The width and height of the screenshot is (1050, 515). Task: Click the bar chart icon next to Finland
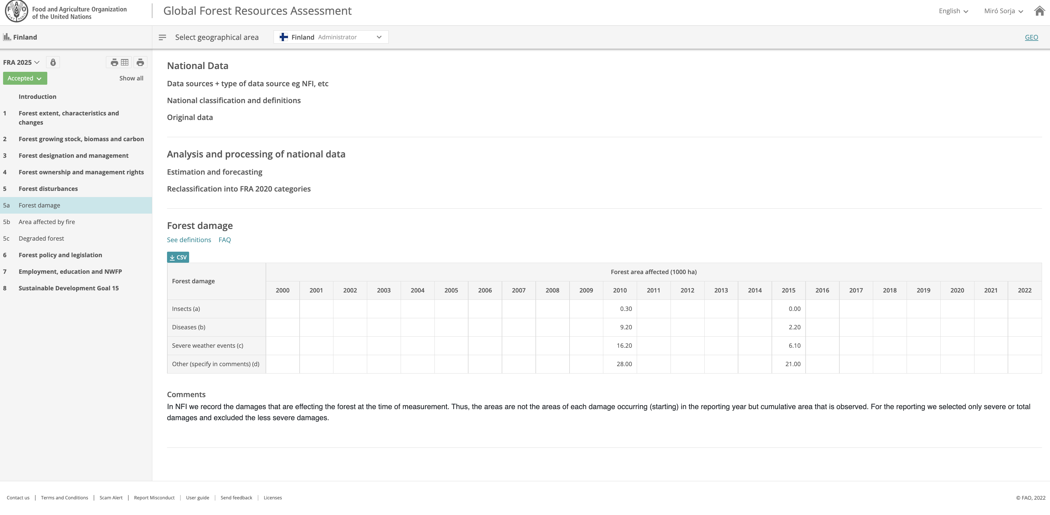pos(7,37)
